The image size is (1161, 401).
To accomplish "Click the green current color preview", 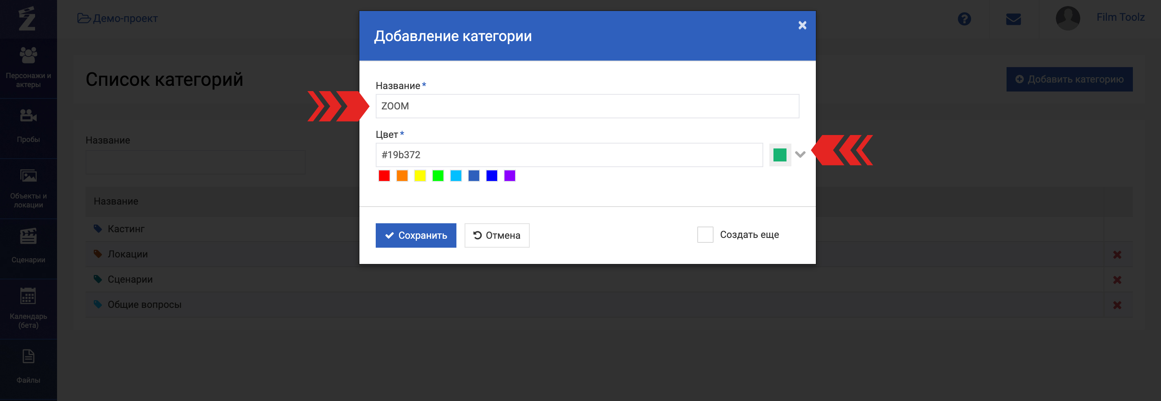I will (780, 155).
